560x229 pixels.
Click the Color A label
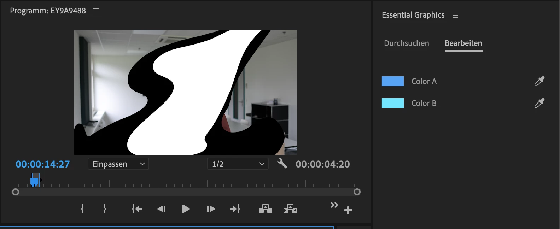coord(424,81)
